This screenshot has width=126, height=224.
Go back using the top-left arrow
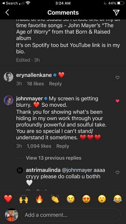[x=7, y=13]
